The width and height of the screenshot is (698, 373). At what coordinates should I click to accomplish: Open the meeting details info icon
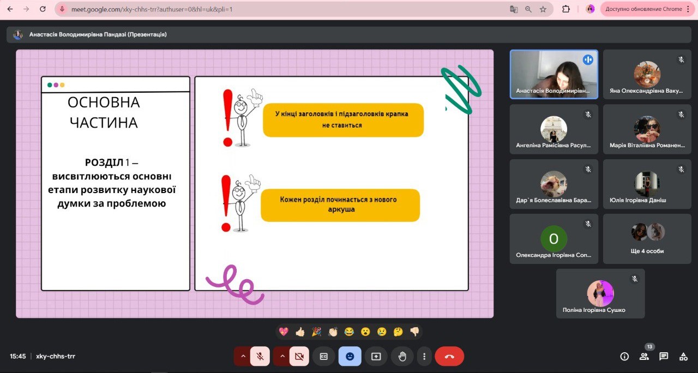tap(624, 356)
